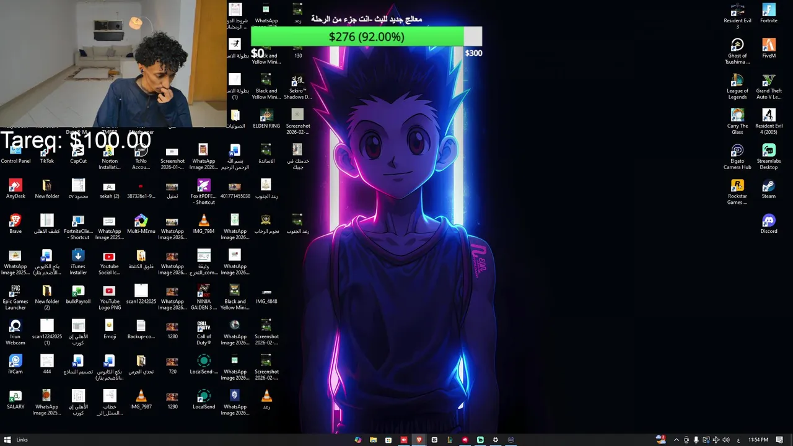Click the microphone tray icon

(696, 440)
